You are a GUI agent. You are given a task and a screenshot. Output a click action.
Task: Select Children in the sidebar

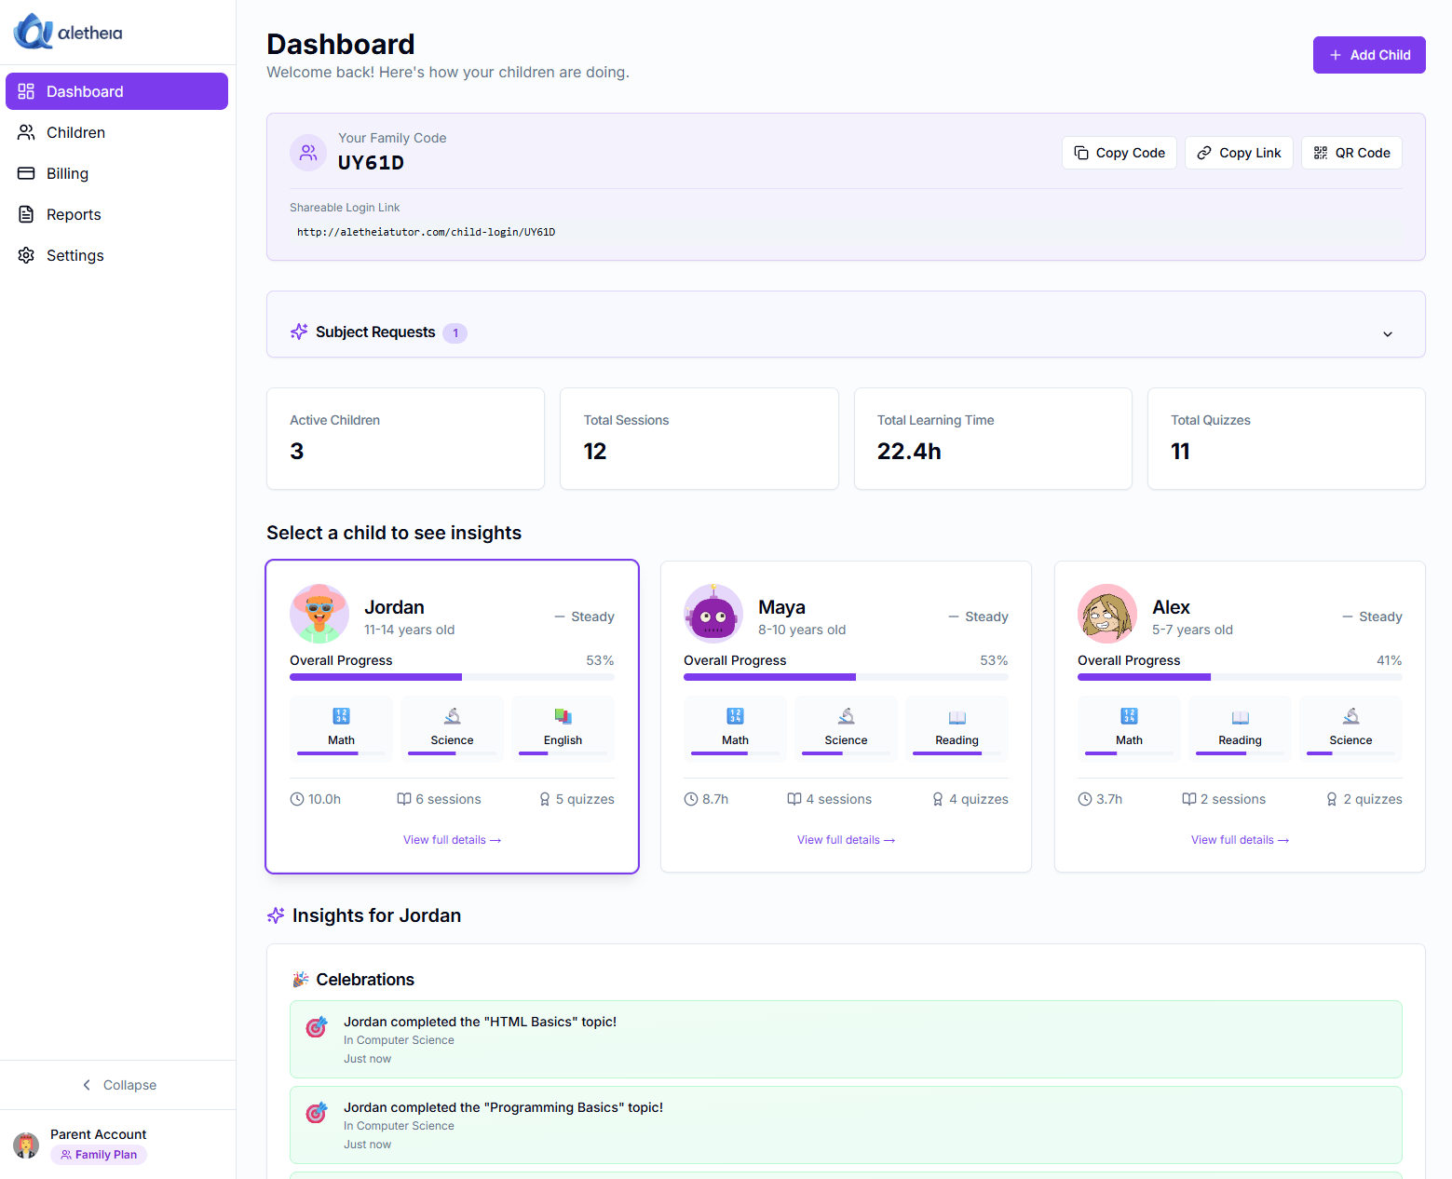pos(27,132)
